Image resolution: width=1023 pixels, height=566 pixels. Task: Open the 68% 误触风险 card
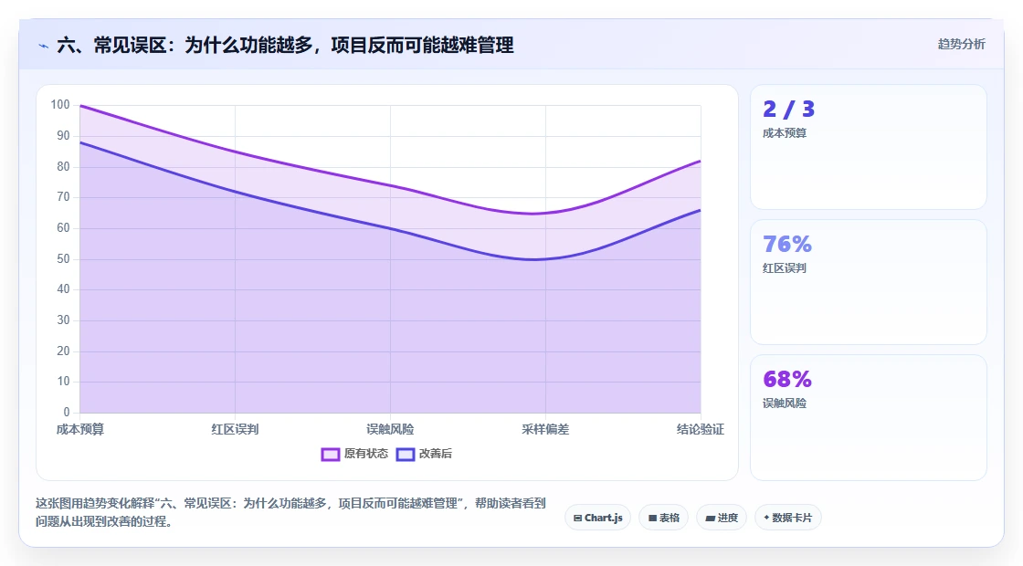[869, 417]
